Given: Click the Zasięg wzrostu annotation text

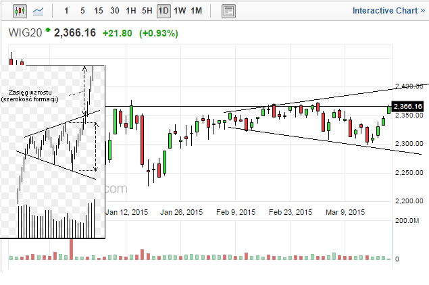Looking at the screenshot, I should tap(30, 93).
